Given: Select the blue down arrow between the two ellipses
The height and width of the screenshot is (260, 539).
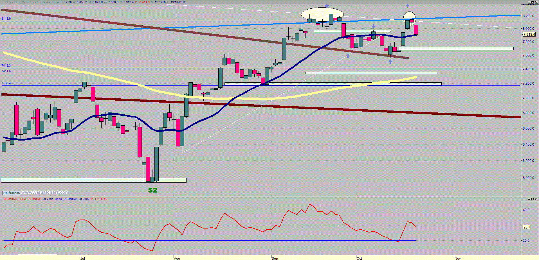Looking at the screenshot, I should [x=373, y=26].
